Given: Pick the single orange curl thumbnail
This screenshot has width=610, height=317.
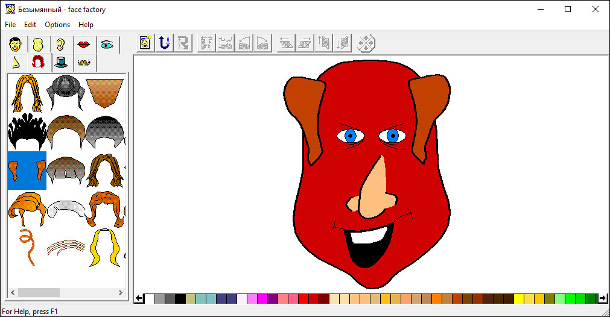Looking at the screenshot, I should click(27, 248).
